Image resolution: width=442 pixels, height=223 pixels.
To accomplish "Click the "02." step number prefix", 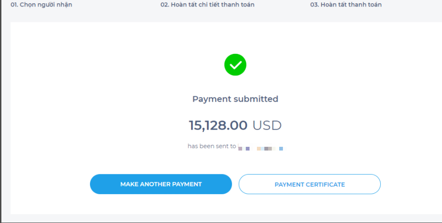I will [165, 5].
